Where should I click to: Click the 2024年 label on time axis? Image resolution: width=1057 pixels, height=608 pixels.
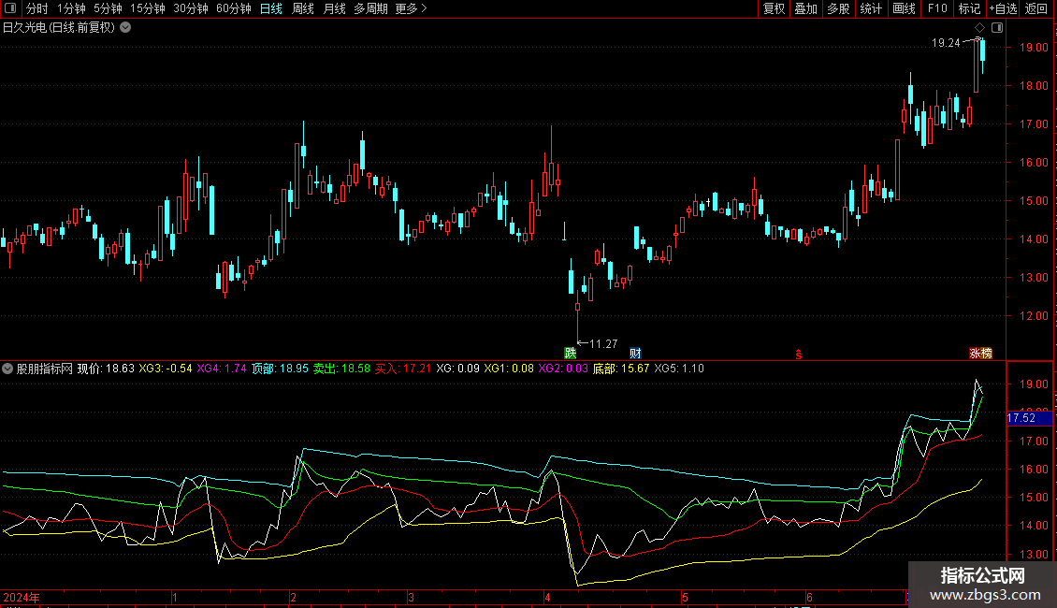point(21,597)
